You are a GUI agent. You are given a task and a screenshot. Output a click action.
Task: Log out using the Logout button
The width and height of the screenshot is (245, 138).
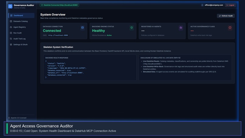click(230, 5)
